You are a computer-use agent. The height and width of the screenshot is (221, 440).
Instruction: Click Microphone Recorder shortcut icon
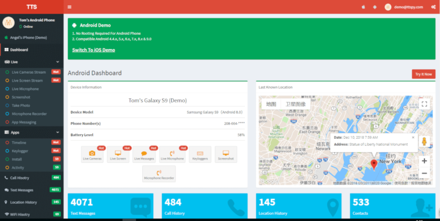[159, 174]
